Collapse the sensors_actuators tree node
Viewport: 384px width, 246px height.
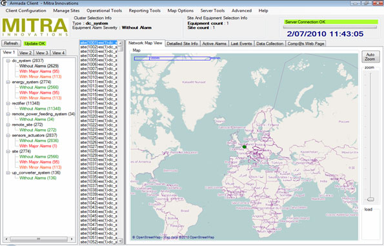click(x=8, y=135)
